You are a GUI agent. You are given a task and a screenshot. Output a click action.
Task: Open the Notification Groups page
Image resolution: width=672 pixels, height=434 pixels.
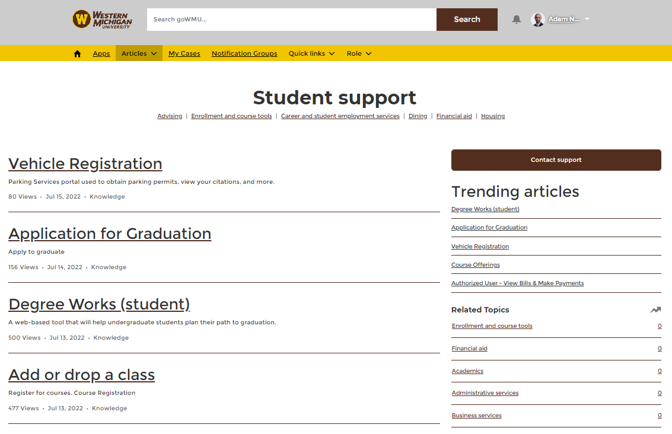(x=244, y=53)
